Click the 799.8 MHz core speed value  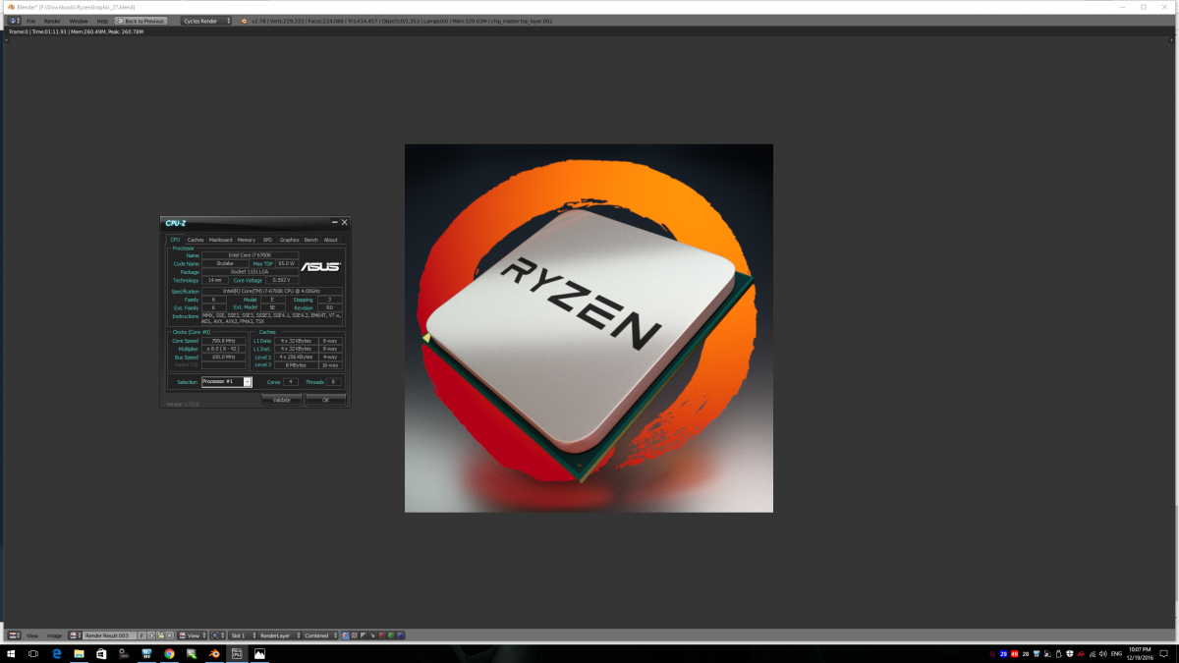point(223,341)
